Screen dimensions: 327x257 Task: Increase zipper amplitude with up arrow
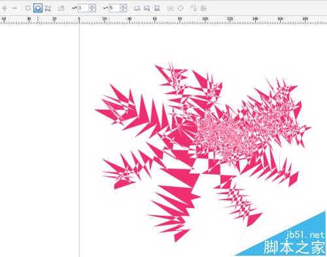[x=92, y=7]
